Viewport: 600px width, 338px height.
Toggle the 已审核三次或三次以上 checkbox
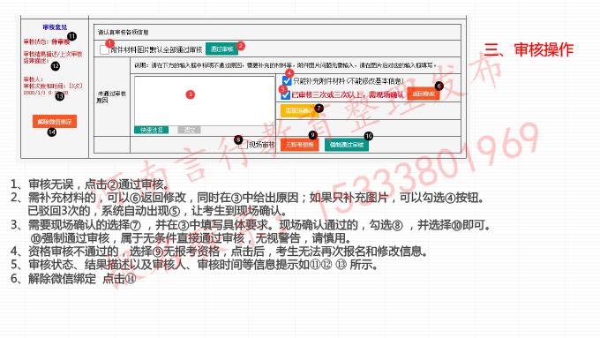pyautogui.click(x=286, y=95)
